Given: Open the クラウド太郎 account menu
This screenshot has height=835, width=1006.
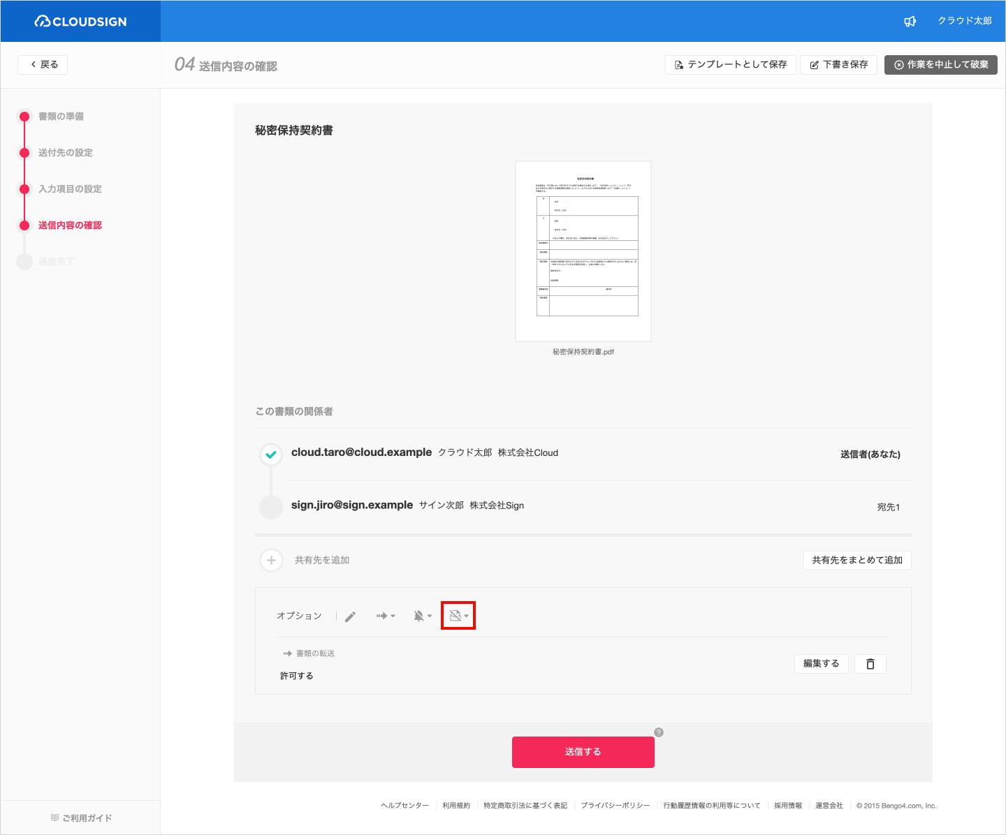Looking at the screenshot, I should click(x=964, y=21).
